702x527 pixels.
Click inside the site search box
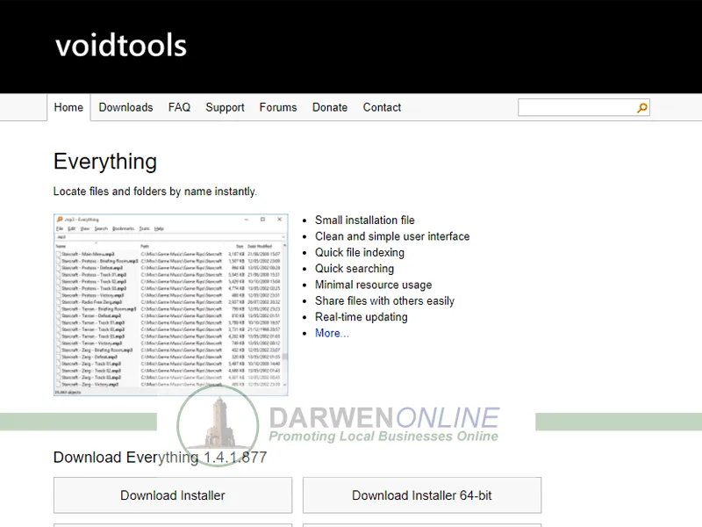575,107
